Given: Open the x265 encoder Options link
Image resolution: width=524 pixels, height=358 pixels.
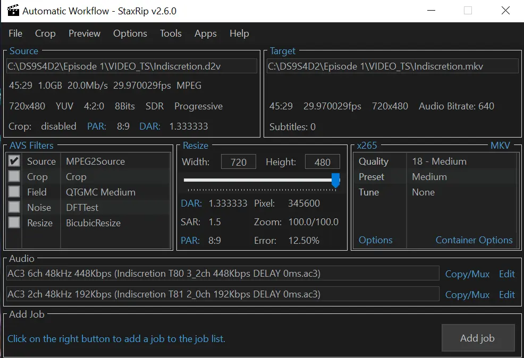Looking at the screenshot, I should [376, 240].
